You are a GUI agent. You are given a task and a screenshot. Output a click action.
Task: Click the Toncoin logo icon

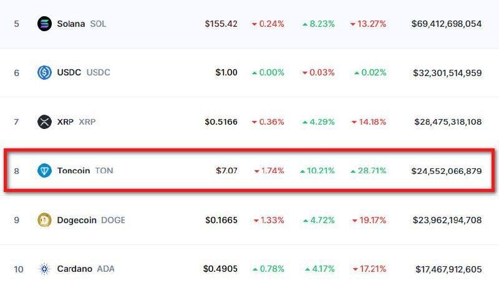pos(44,171)
